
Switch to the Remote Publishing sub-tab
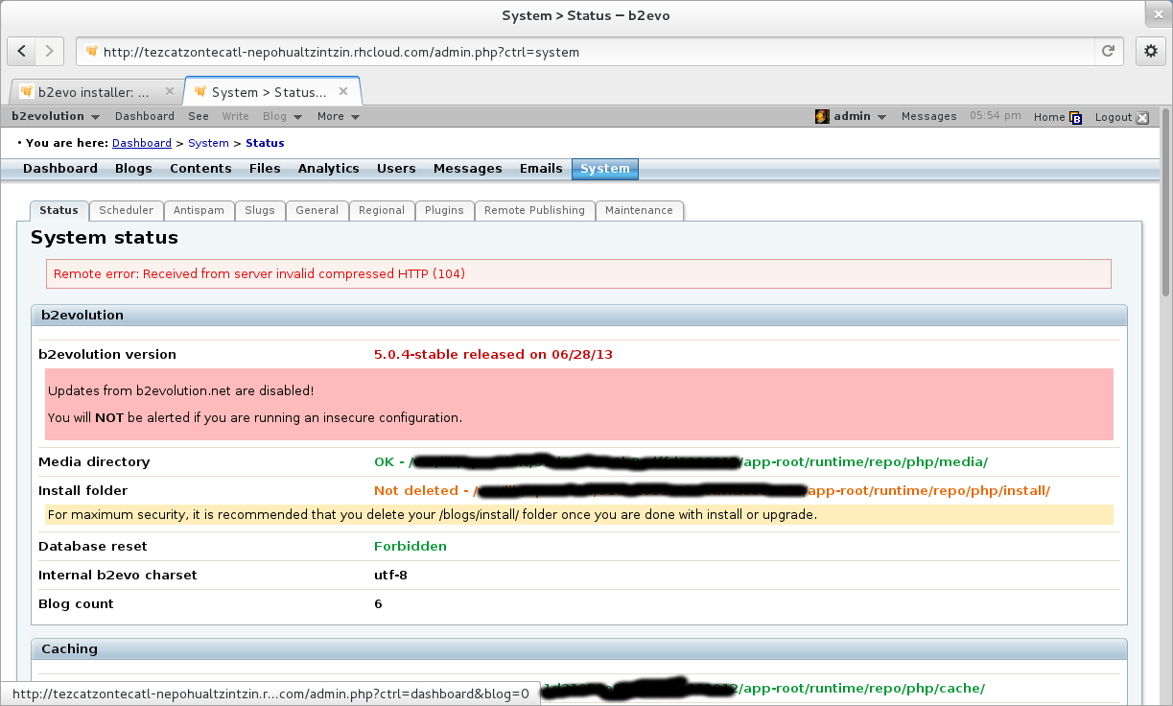[534, 210]
